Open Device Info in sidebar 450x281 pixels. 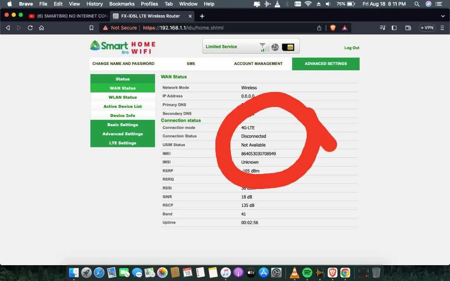122,116
